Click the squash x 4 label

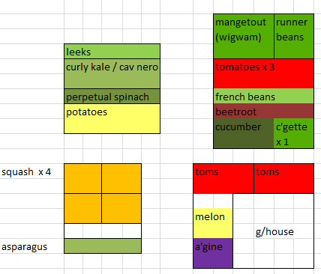click(26, 172)
